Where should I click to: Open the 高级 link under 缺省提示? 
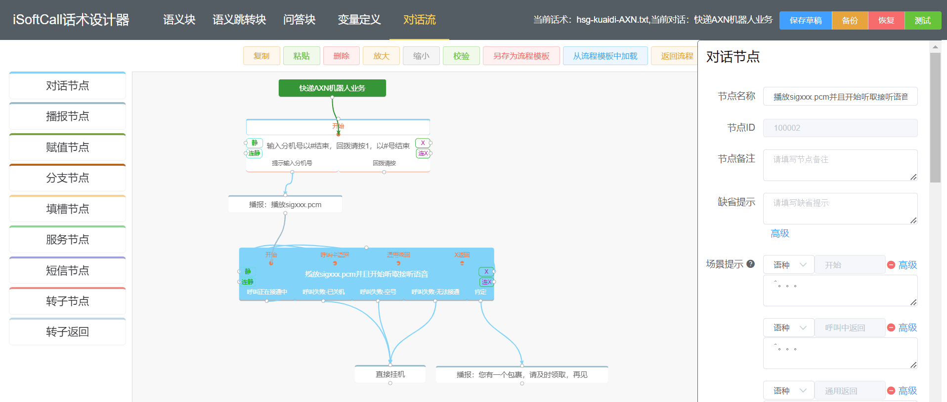tap(779, 233)
